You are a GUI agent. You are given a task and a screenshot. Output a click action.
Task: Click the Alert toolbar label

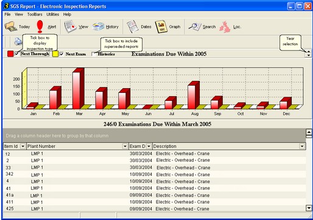pos(52,27)
